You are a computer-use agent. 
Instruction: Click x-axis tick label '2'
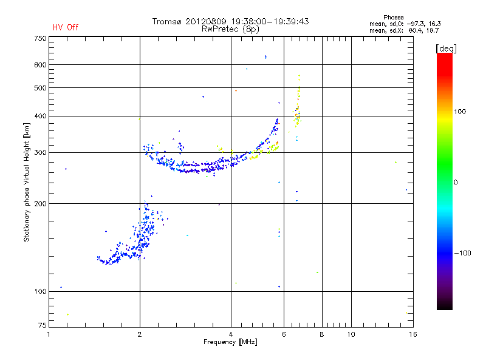[140, 334]
